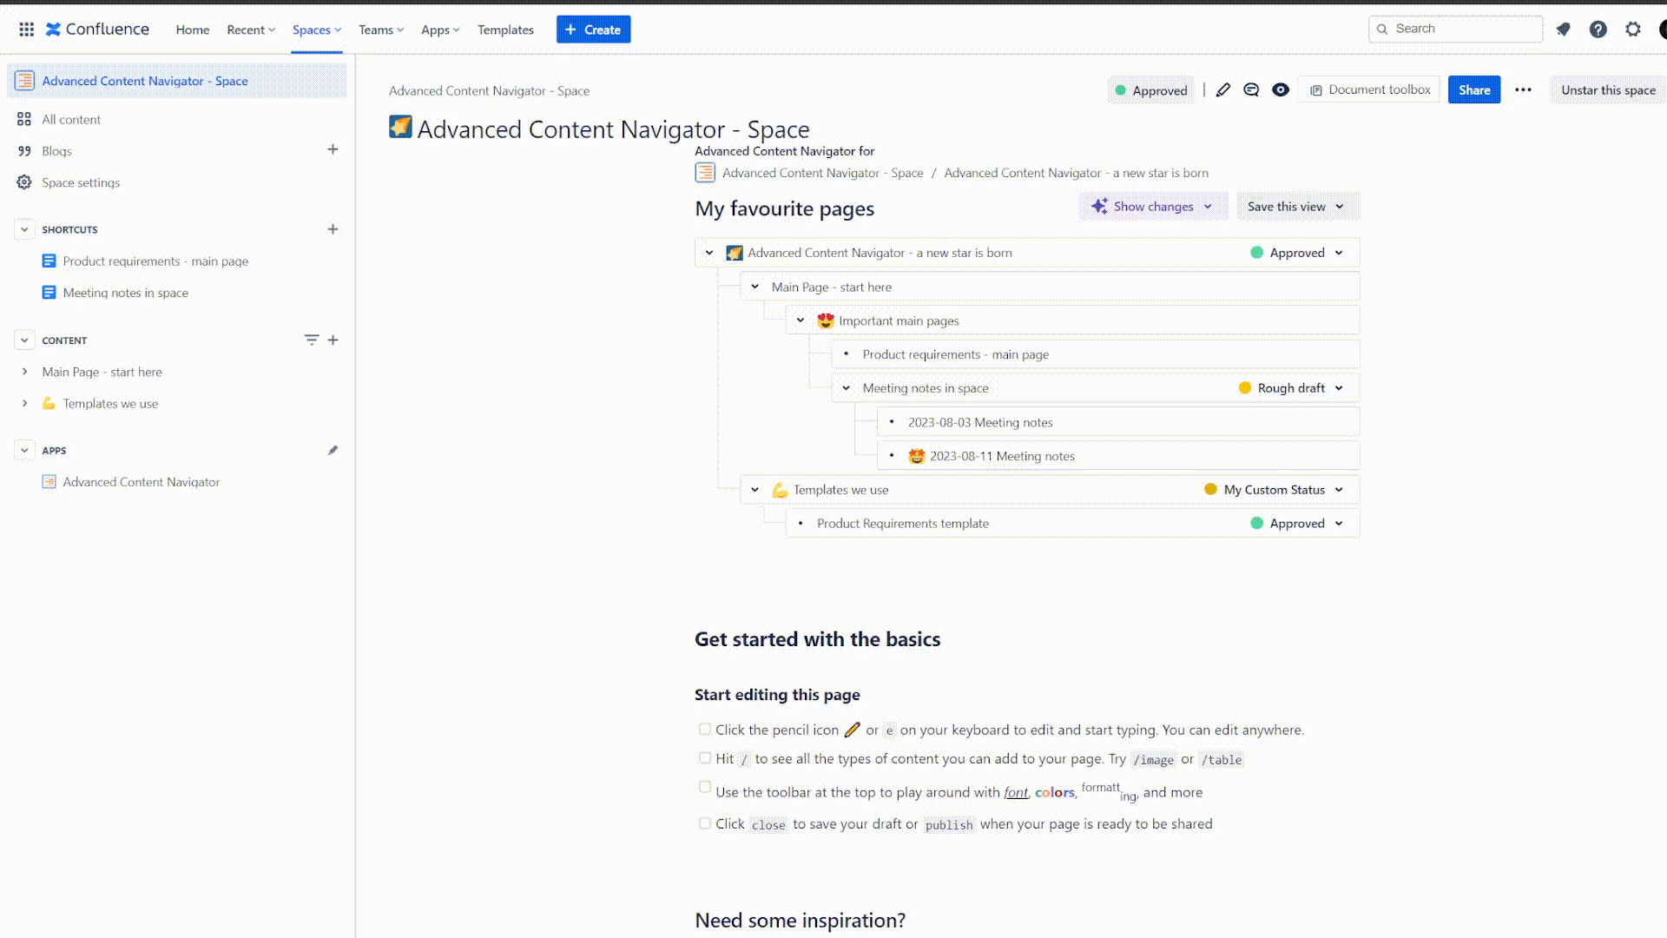This screenshot has width=1667, height=938.
Task: Open the app switcher grid icon
Action: pyautogui.click(x=27, y=30)
